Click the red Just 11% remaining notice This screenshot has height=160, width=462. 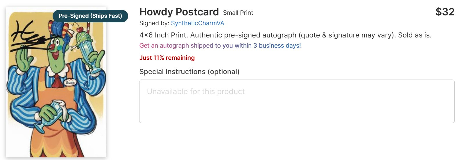(167, 58)
